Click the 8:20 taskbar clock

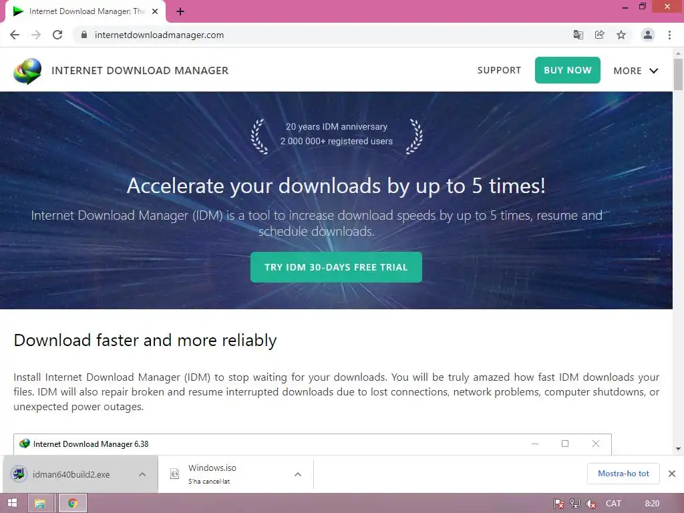[652, 504]
